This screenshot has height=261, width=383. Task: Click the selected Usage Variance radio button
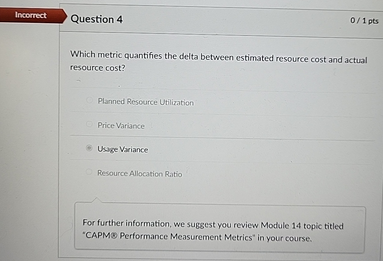click(89, 149)
